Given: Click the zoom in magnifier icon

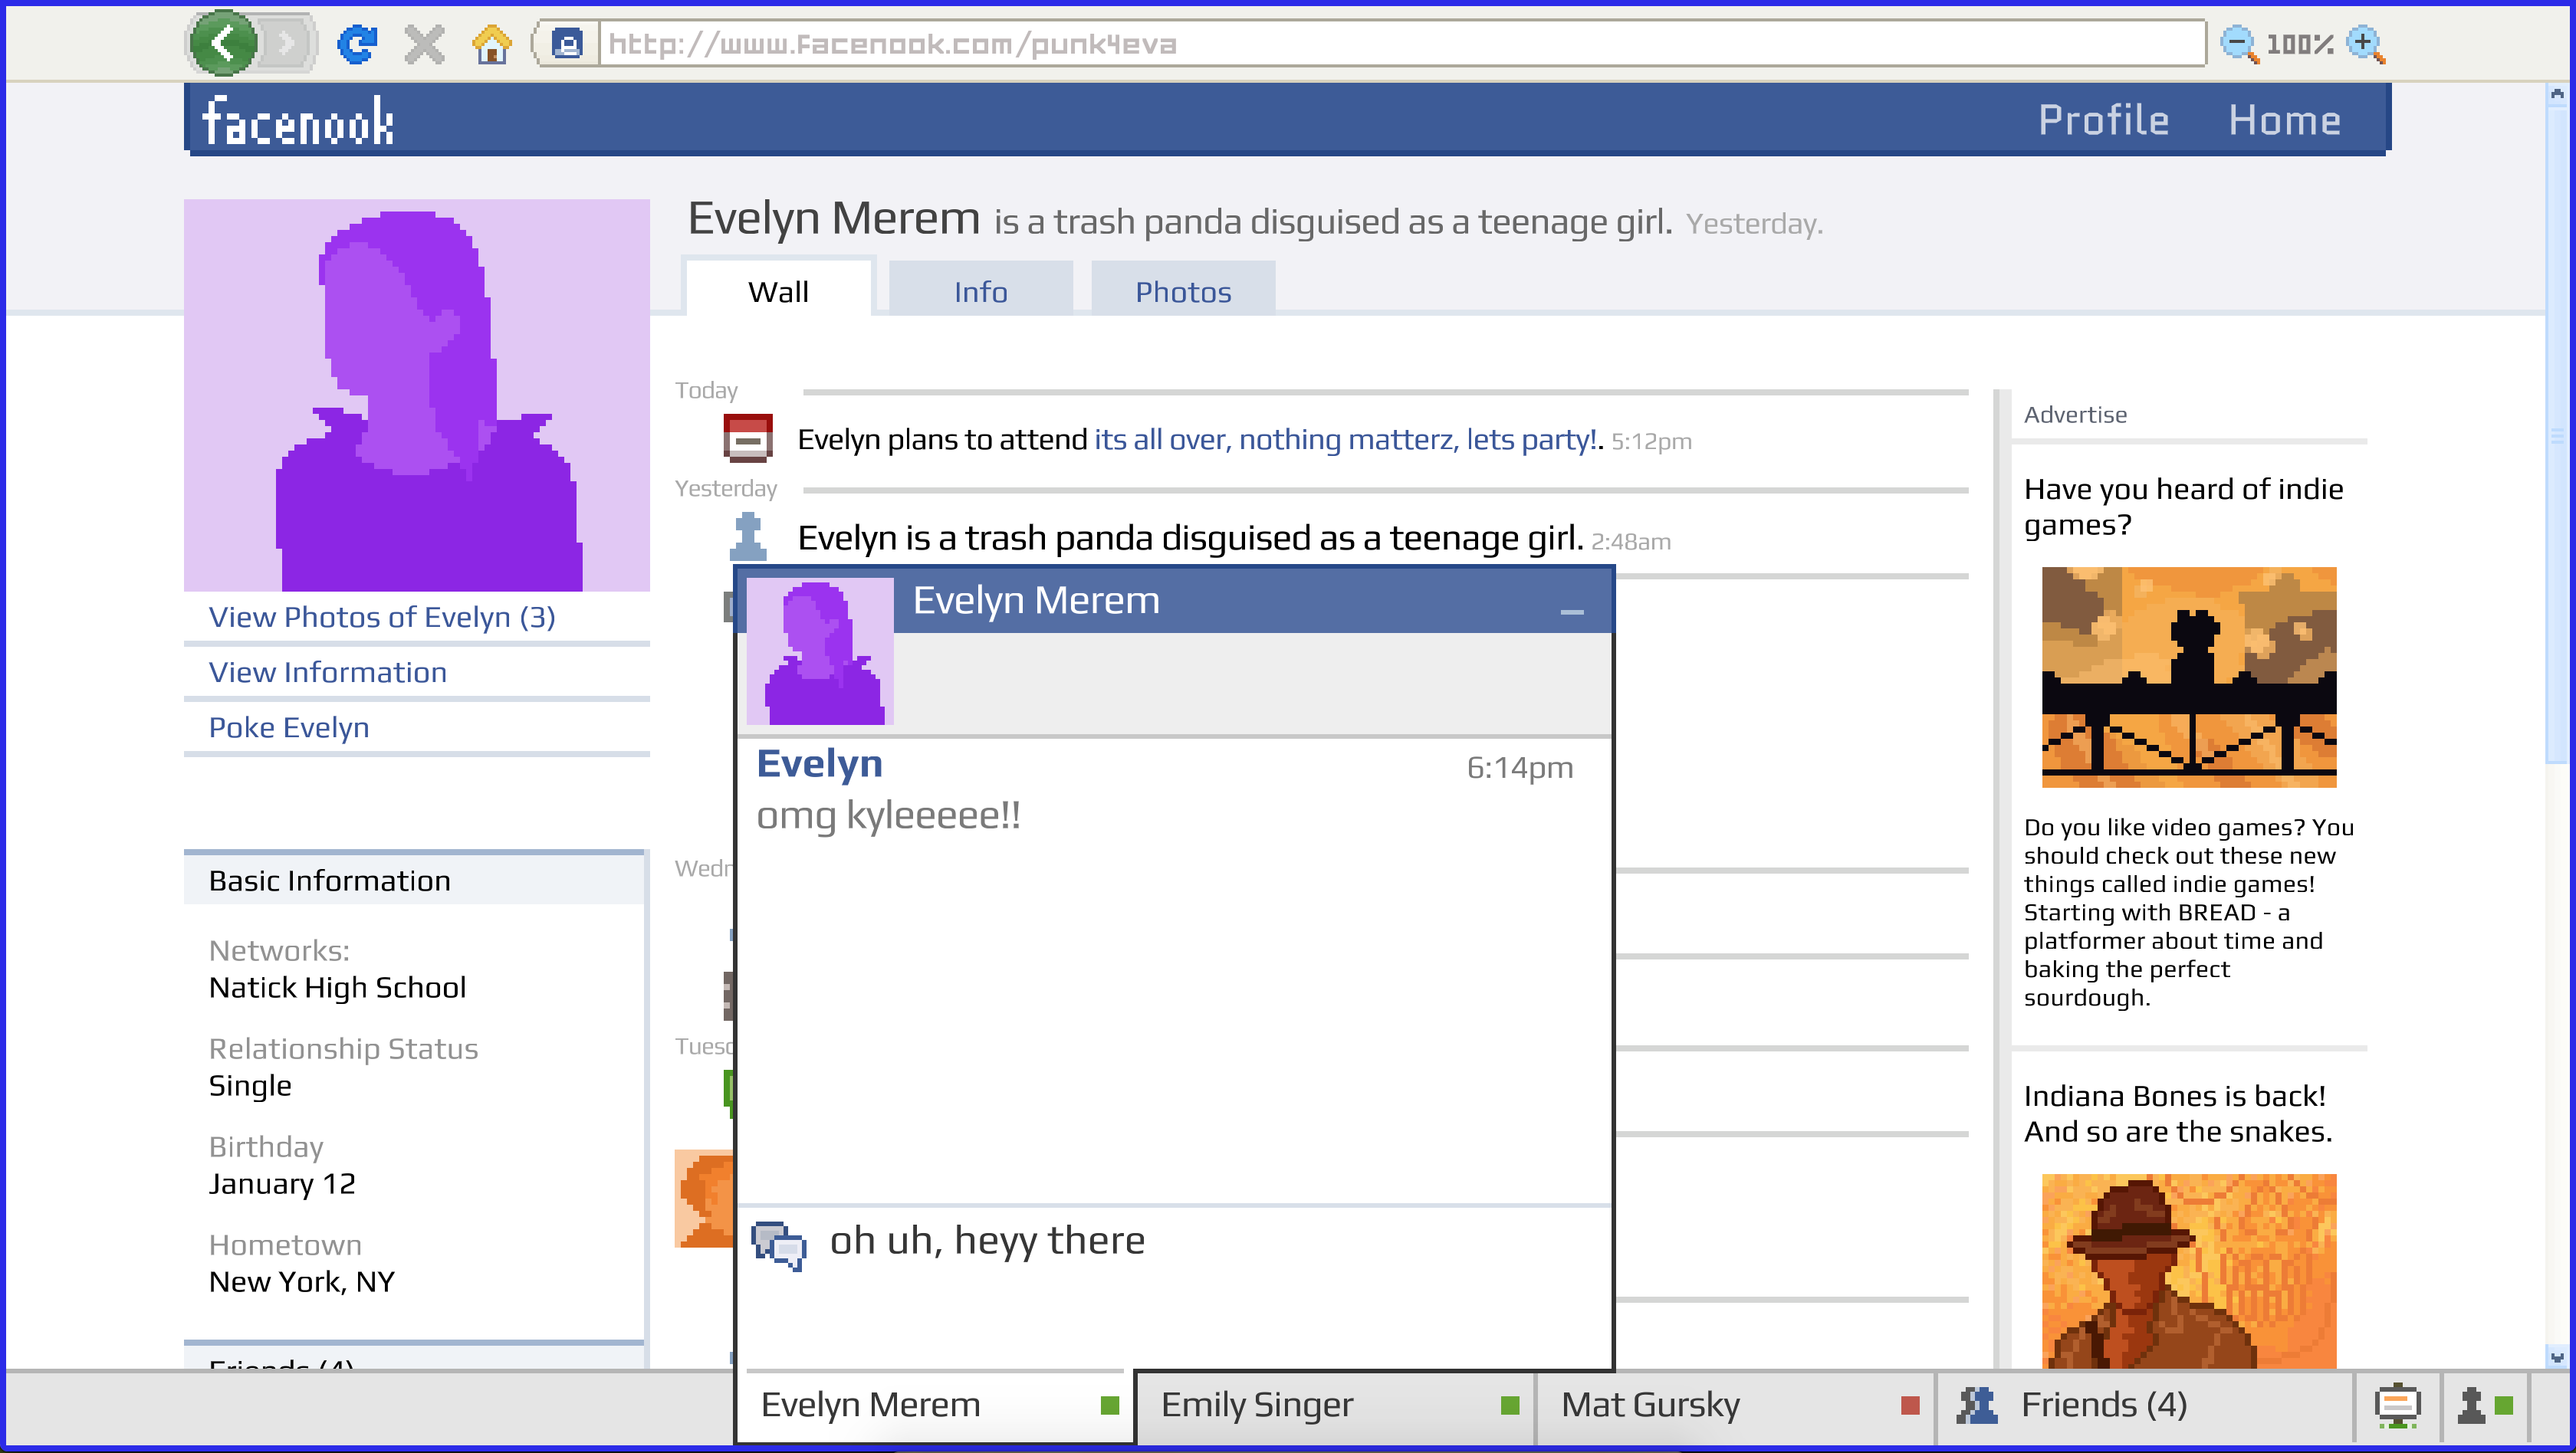Looking at the screenshot, I should 2369,41.
